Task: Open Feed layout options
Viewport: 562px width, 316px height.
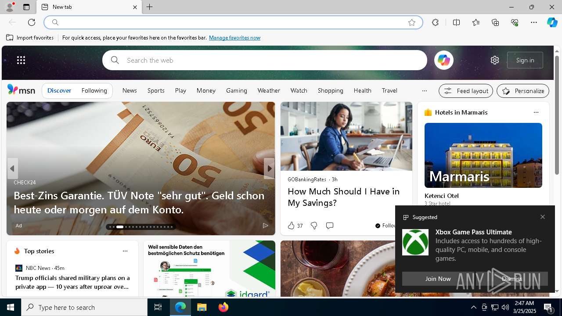Action: (x=466, y=91)
